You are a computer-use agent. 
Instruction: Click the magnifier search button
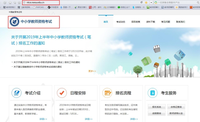(x=198, y=2)
